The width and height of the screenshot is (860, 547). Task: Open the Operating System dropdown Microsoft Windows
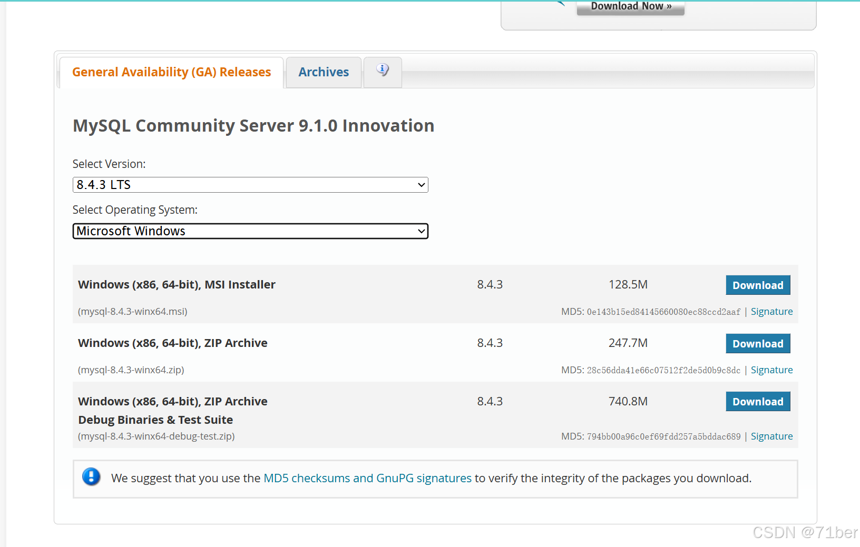[x=250, y=231]
